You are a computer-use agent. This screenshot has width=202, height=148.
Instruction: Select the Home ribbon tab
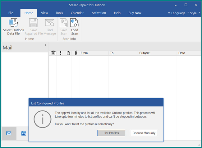[29, 13]
